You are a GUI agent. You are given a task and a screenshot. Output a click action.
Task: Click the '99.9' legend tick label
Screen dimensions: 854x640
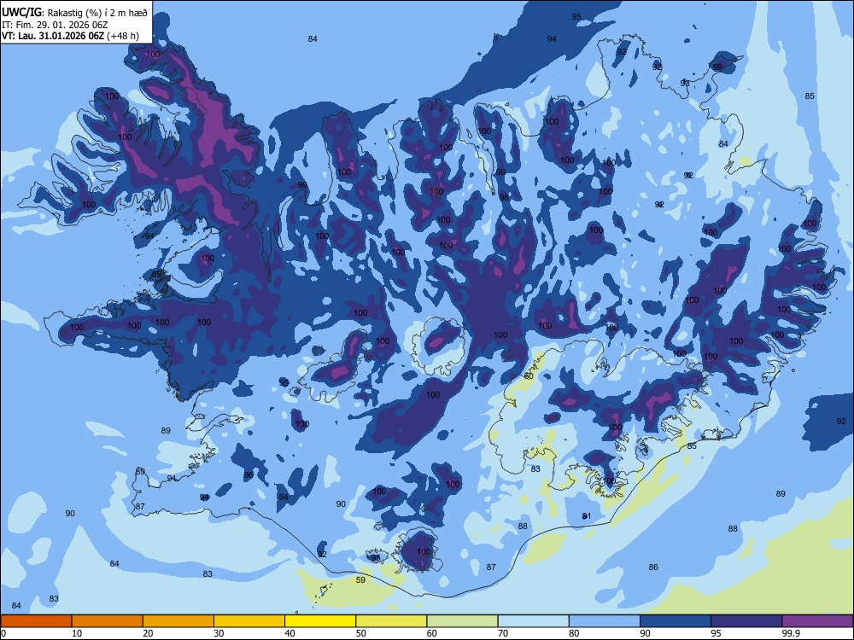point(791,633)
